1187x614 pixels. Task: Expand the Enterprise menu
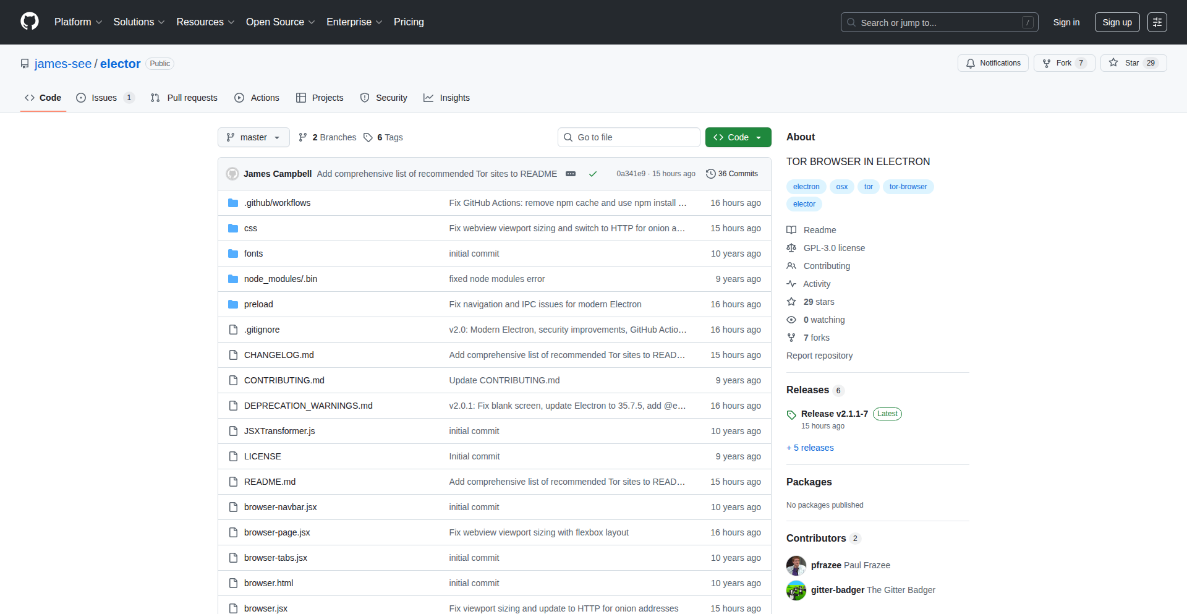pos(354,22)
